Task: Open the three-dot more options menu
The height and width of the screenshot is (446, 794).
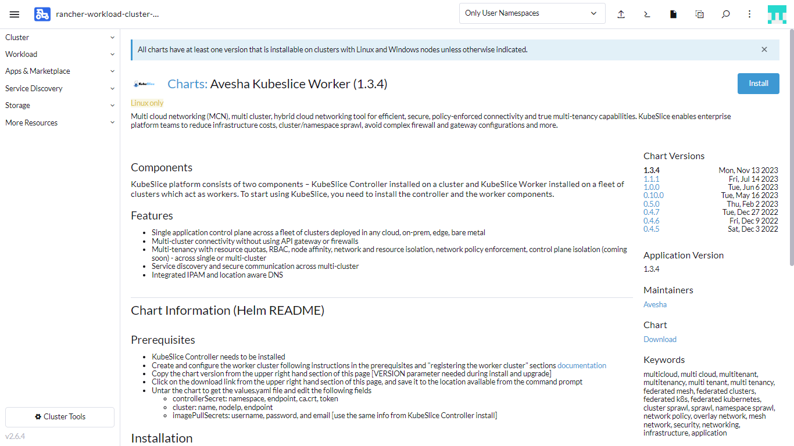Action: 749,14
